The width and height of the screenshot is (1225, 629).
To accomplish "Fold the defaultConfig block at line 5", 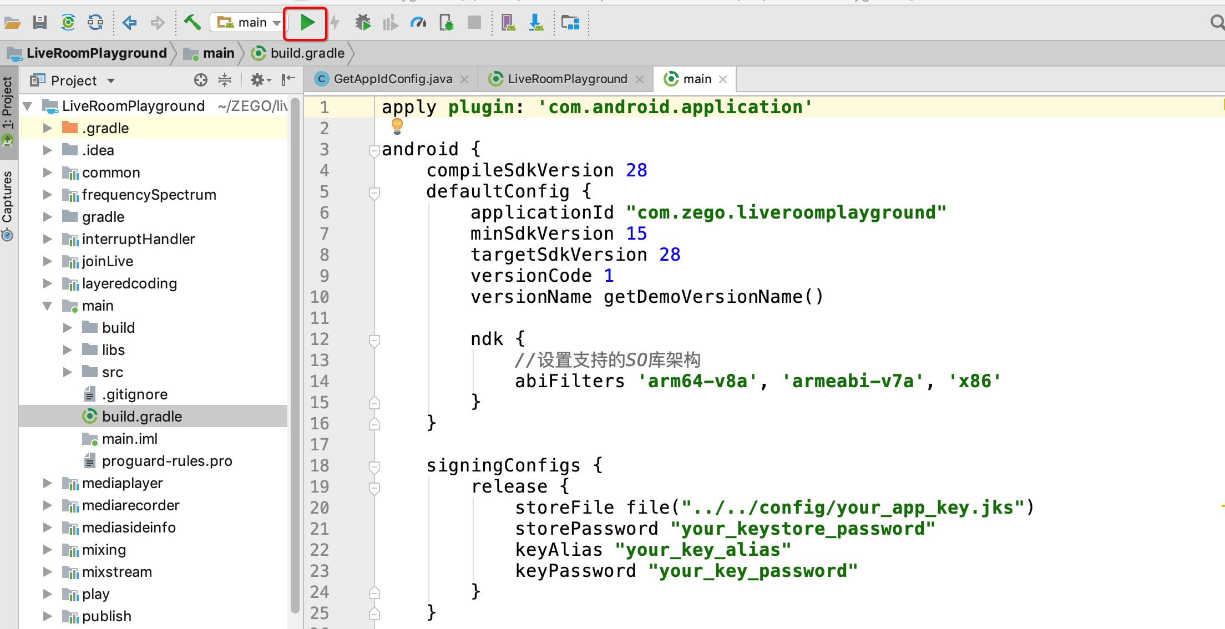I will coord(374,192).
